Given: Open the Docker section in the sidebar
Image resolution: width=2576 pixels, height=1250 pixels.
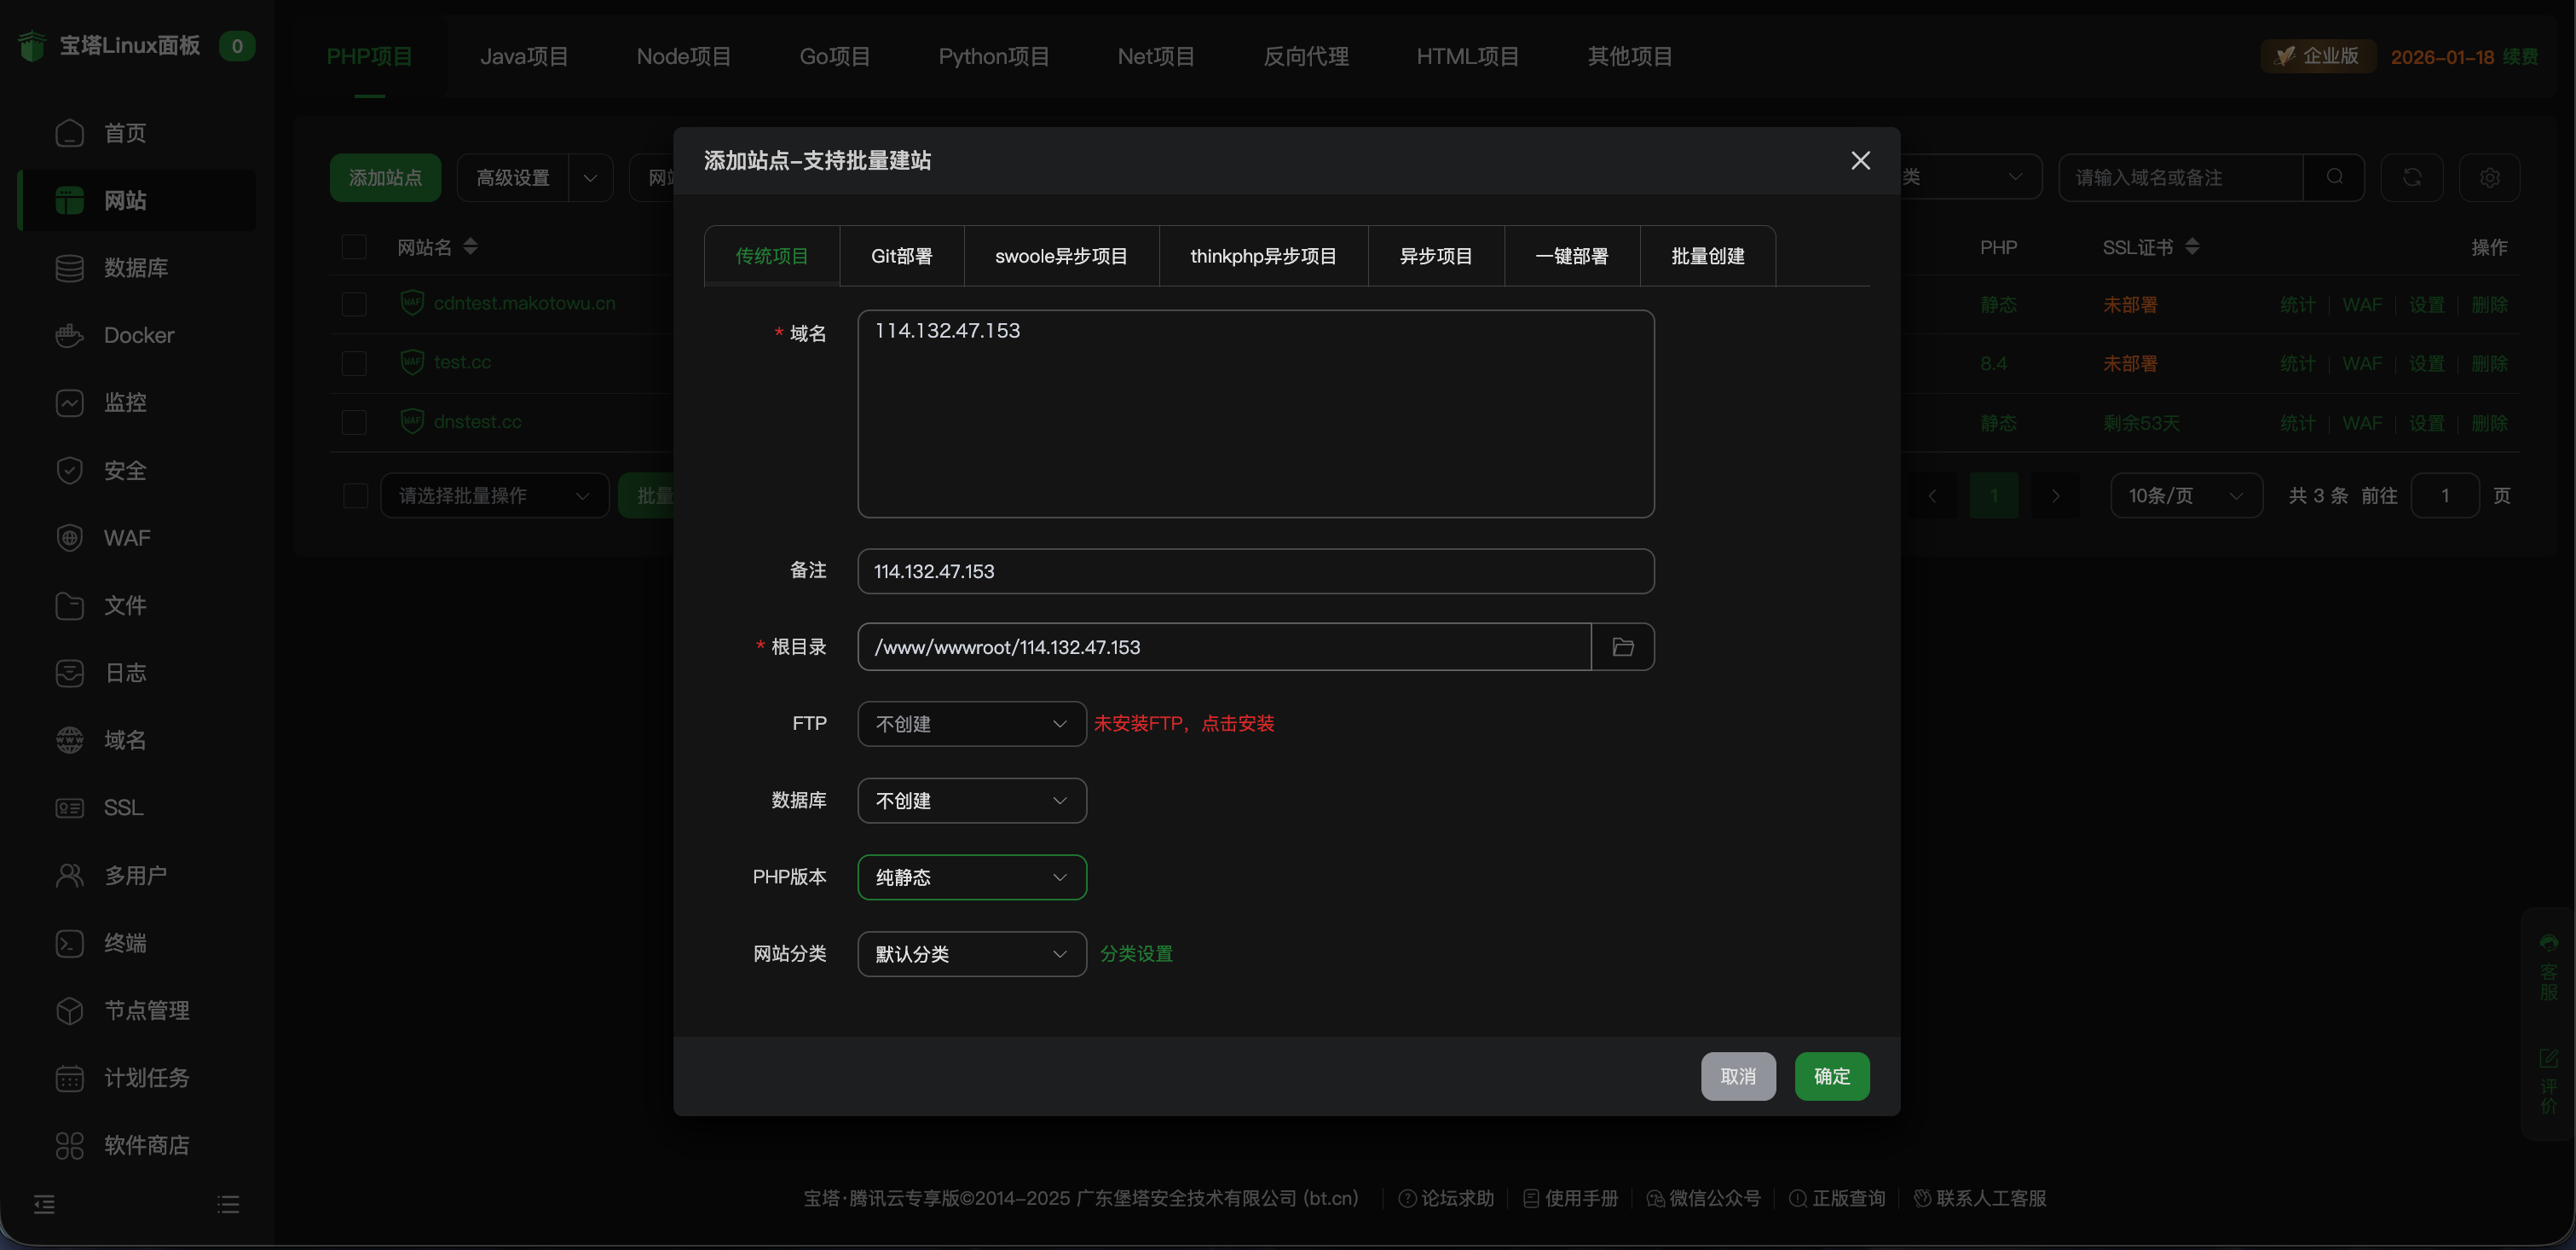Looking at the screenshot, I should coord(137,335).
